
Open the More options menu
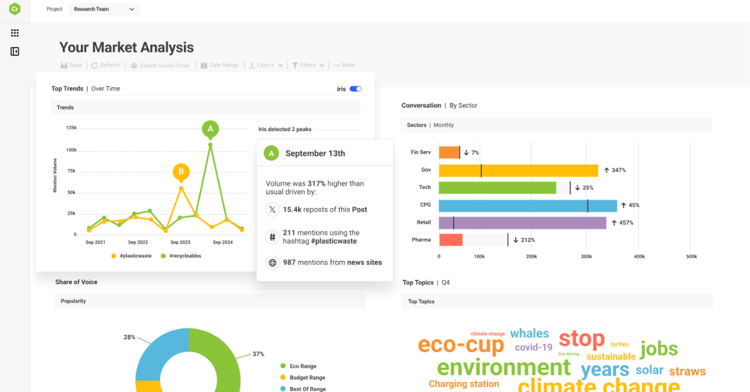(x=344, y=65)
